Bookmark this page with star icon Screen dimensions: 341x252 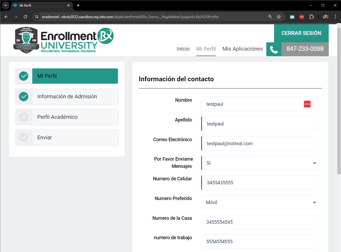click(x=279, y=17)
